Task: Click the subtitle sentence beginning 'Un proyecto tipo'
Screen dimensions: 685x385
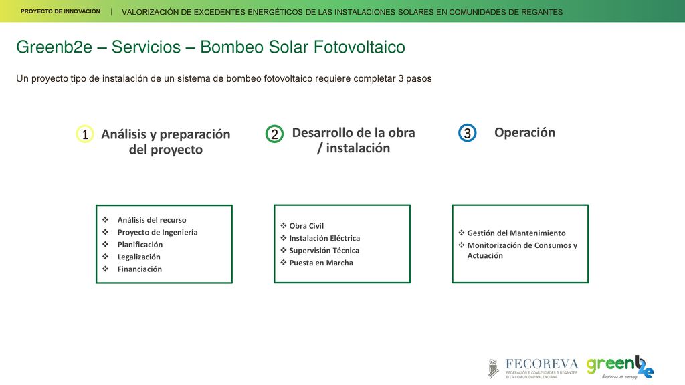Action: point(223,79)
